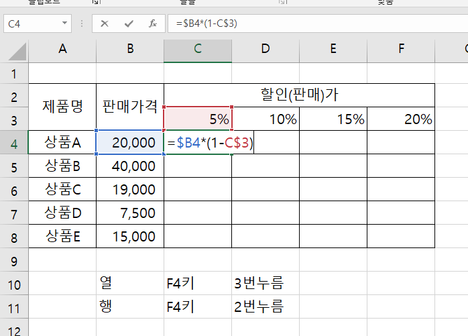
Task: Click the F4키 cell in row 11
Action: point(198,306)
